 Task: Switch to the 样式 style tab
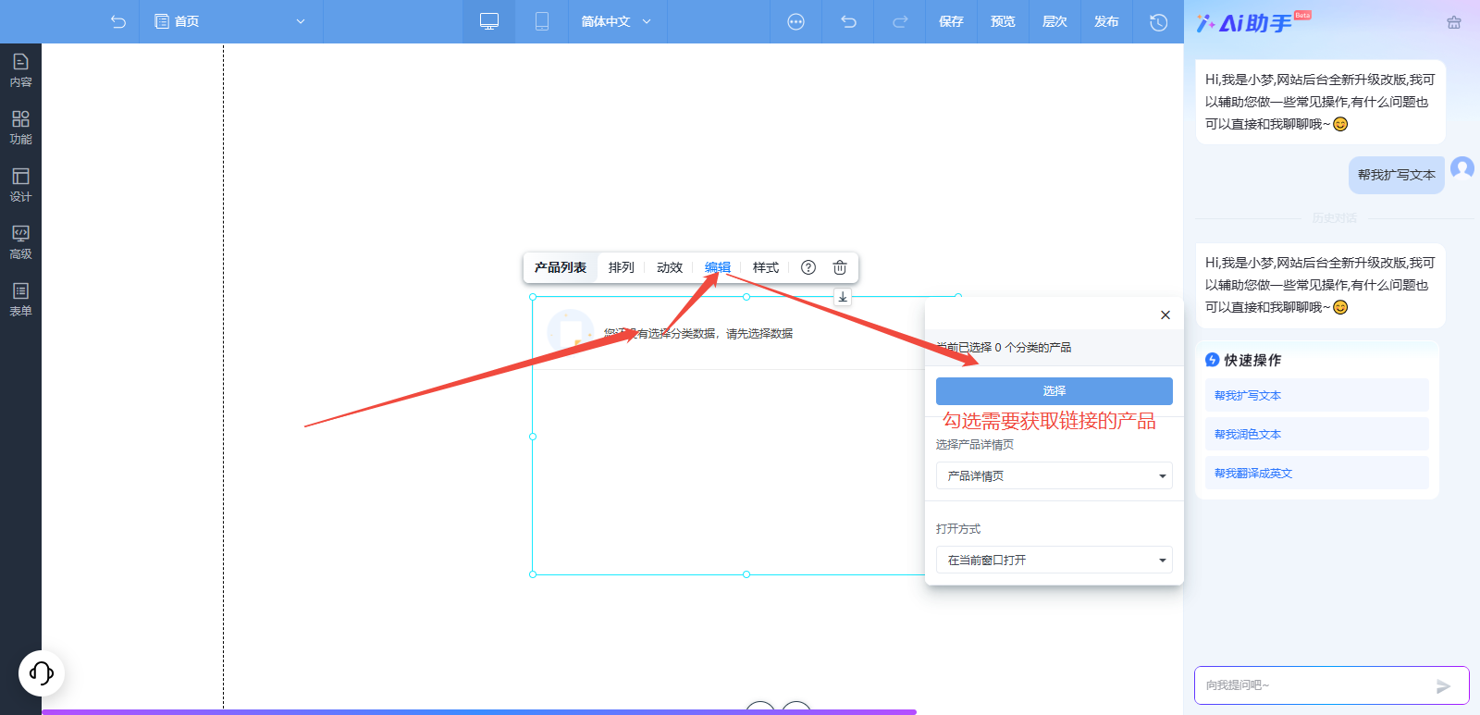[x=765, y=267]
